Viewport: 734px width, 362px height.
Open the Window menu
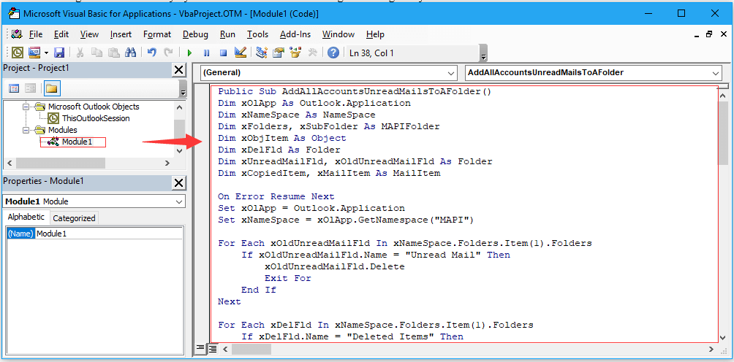[x=338, y=34]
